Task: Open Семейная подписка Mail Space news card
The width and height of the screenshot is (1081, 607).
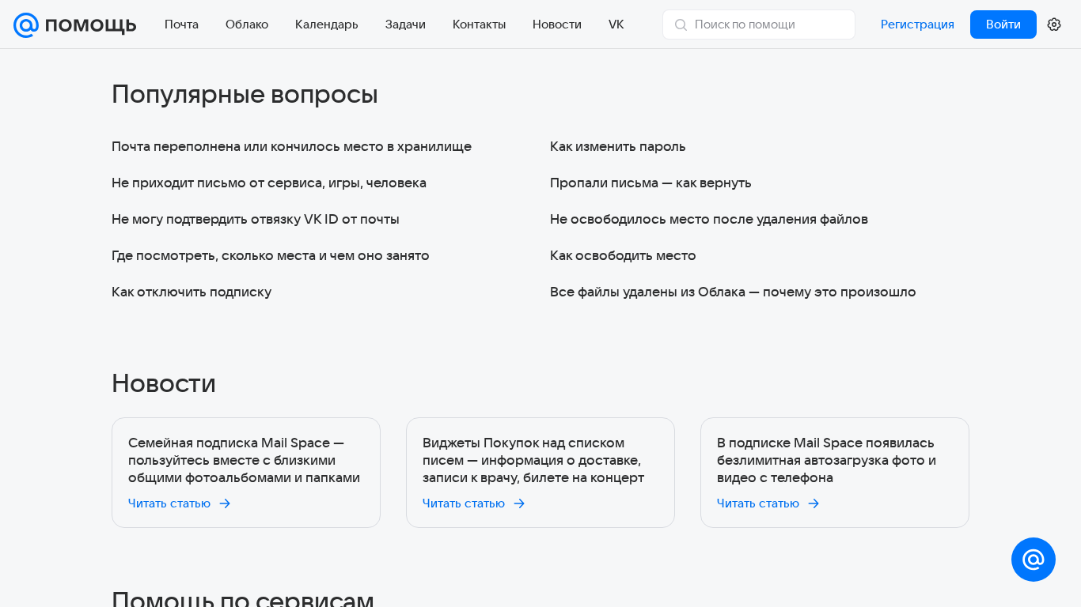Action: click(245, 460)
